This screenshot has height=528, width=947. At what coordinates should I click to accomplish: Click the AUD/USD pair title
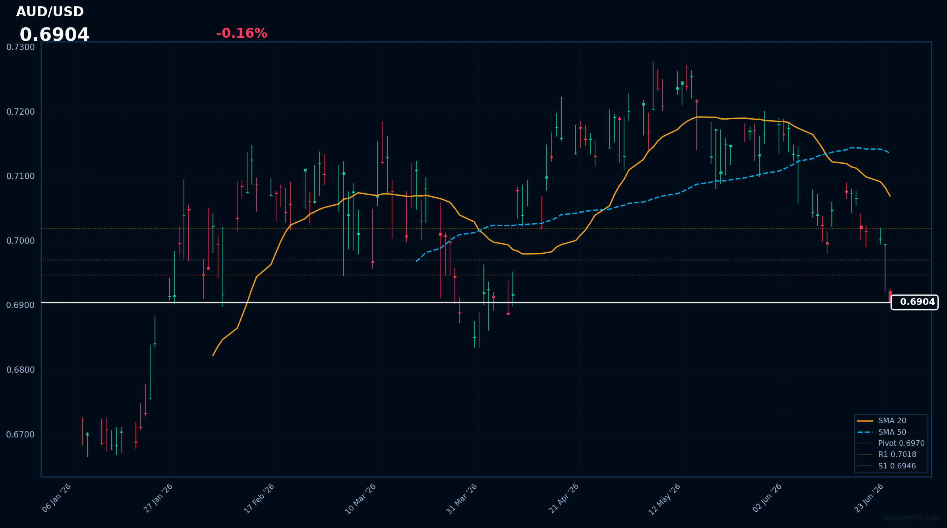click(x=50, y=12)
